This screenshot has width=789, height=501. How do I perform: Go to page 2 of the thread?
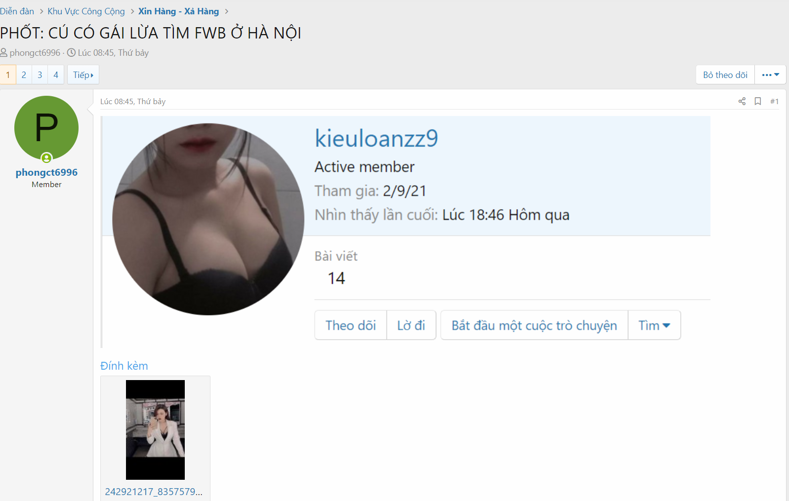tap(24, 75)
